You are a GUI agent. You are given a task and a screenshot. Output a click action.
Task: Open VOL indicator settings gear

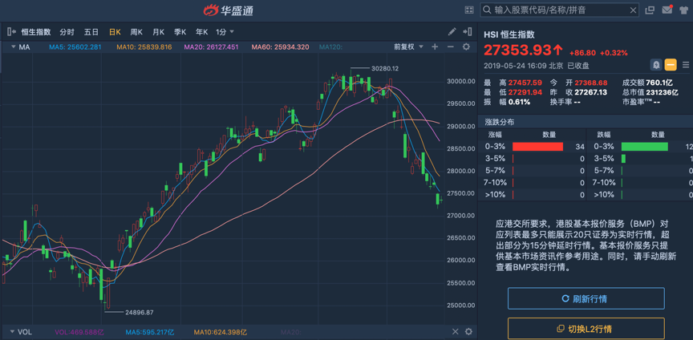coord(469,332)
